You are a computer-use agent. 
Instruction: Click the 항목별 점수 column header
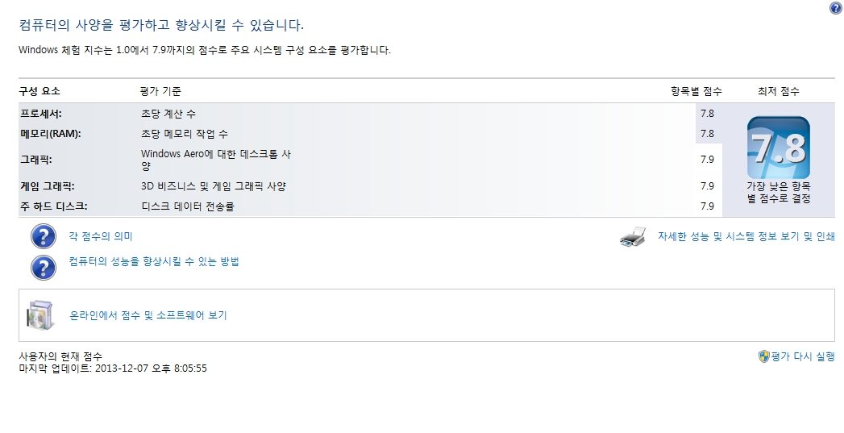[x=696, y=92]
